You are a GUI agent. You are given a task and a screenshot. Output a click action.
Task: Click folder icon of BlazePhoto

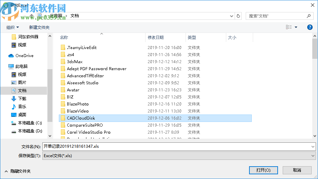(63, 104)
